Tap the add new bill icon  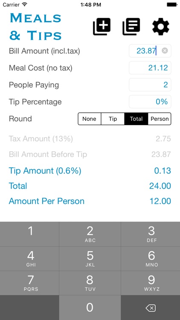pos(102,26)
